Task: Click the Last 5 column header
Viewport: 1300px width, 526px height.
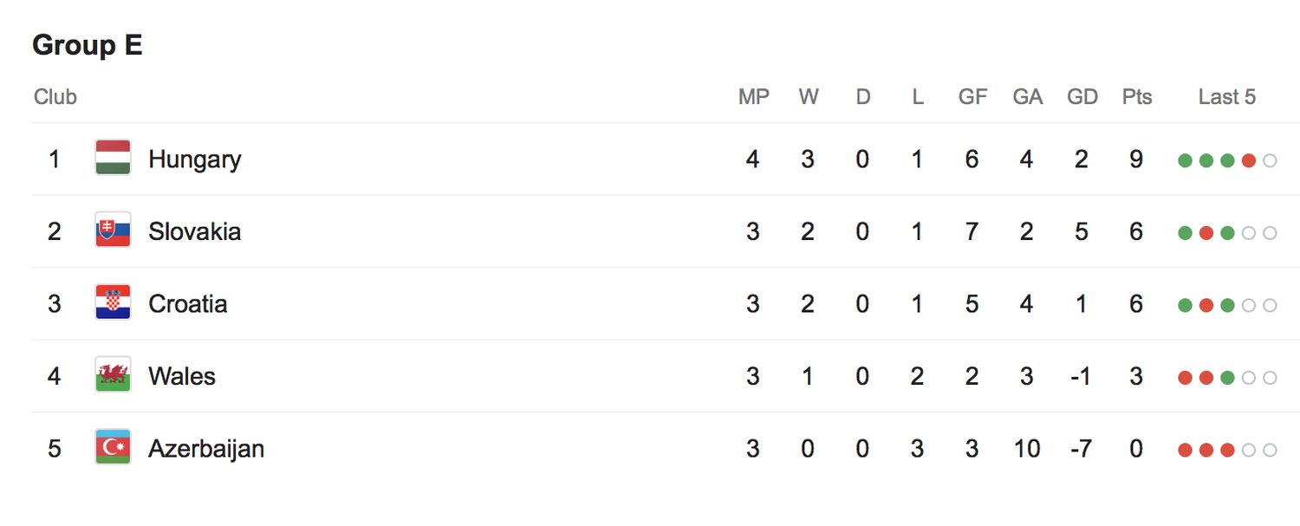Action: [x=1226, y=97]
